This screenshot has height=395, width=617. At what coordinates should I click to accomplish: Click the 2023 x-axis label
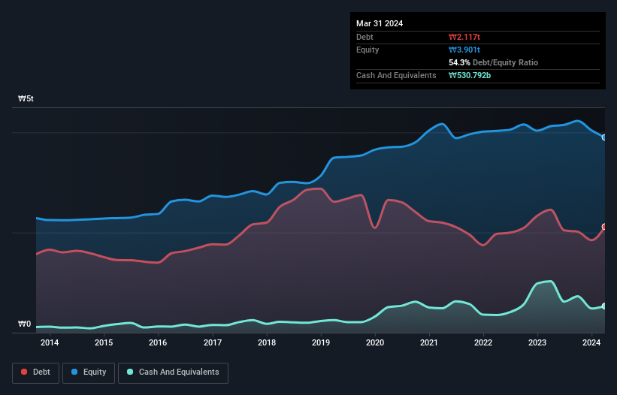(537, 342)
